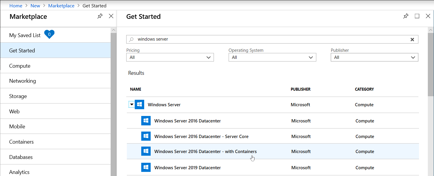Image resolution: width=434 pixels, height=176 pixels.
Task: Click the Windows Server 2016 Datacenter icon
Action: [146, 120]
